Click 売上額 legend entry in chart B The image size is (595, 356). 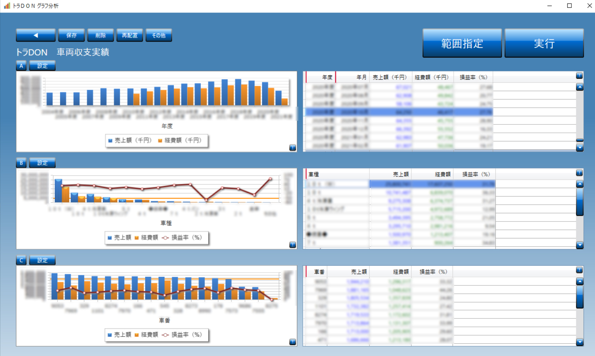coord(120,238)
